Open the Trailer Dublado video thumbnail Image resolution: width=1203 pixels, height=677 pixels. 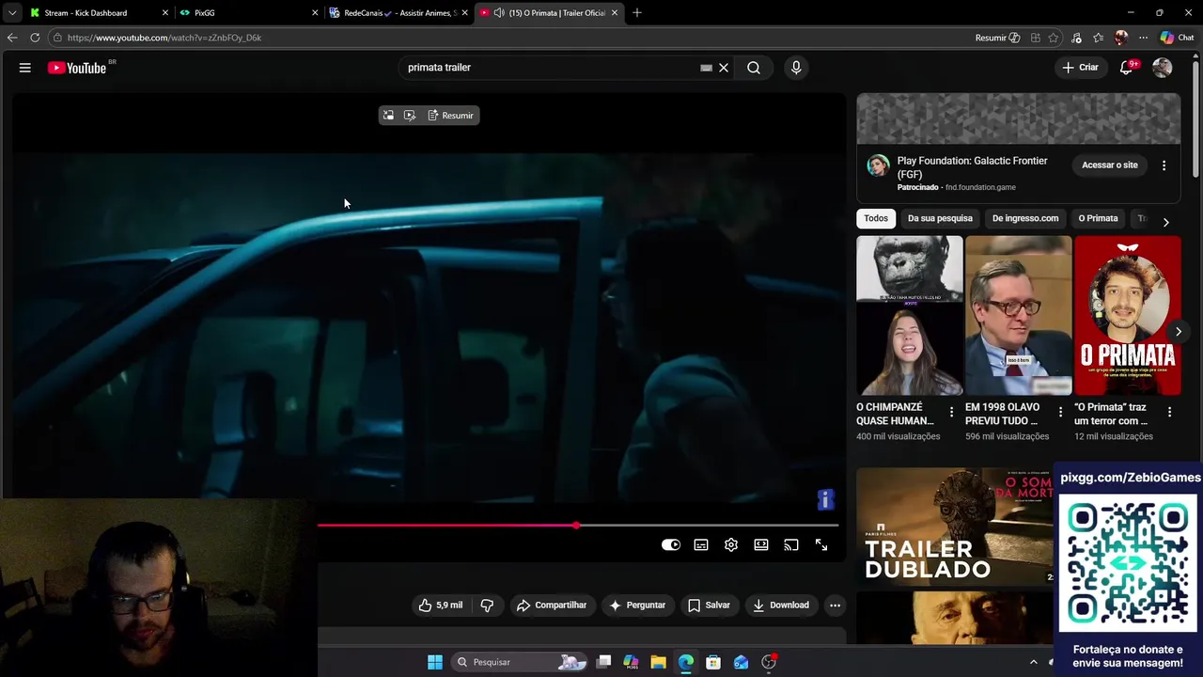coord(955,526)
